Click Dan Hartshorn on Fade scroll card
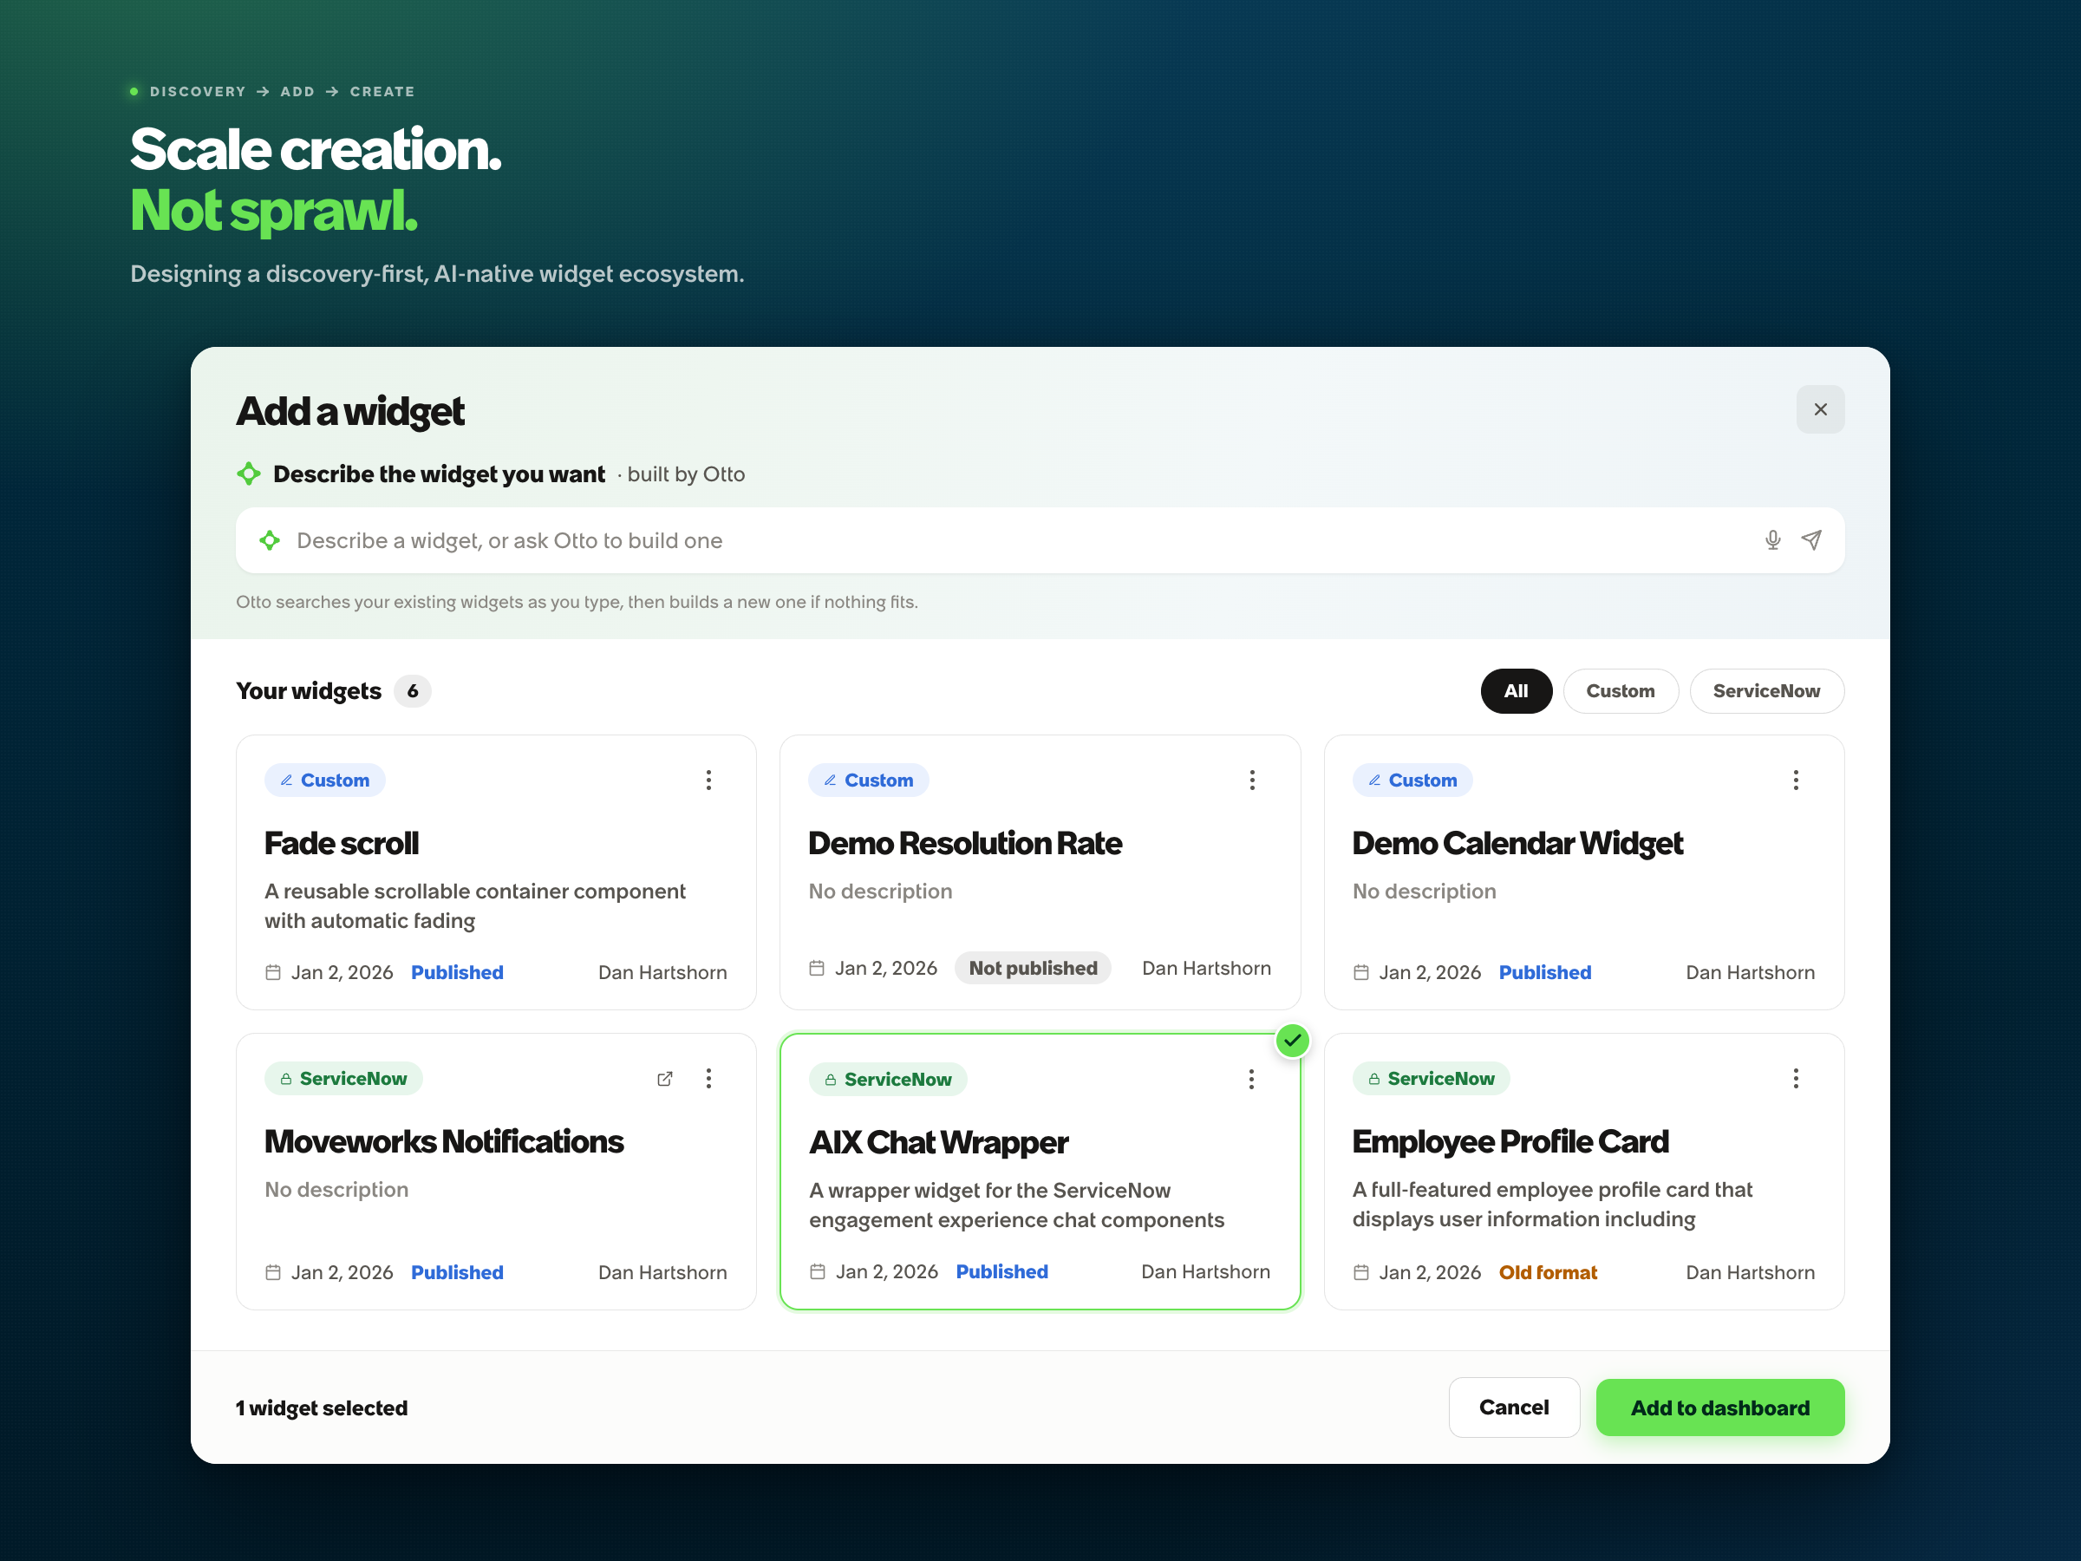This screenshot has width=2081, height=1561. (x=662, y=972)
